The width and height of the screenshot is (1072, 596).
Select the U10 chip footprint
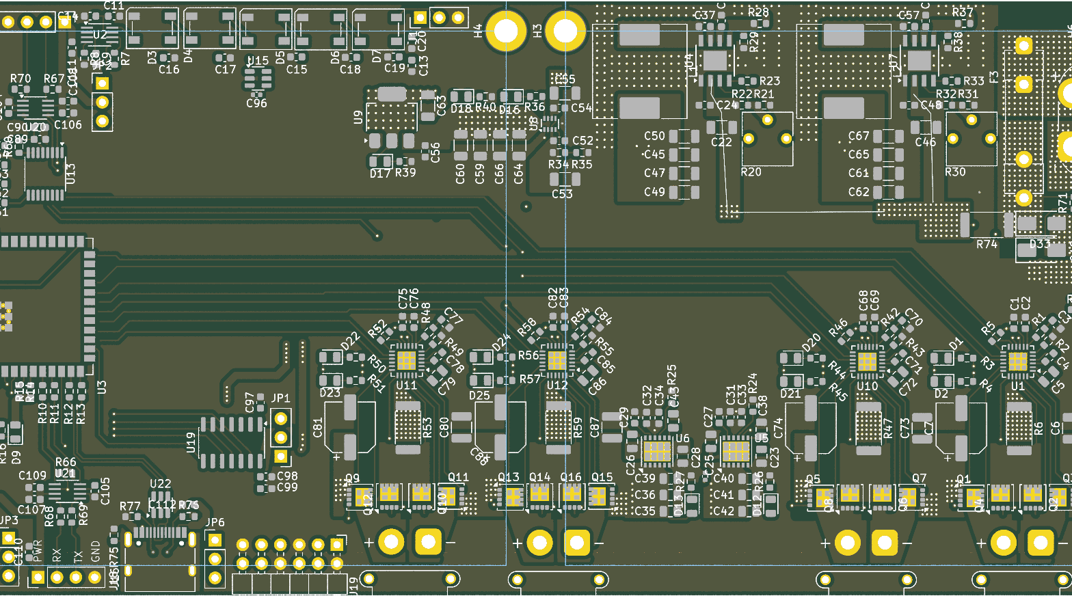[866, 360]
